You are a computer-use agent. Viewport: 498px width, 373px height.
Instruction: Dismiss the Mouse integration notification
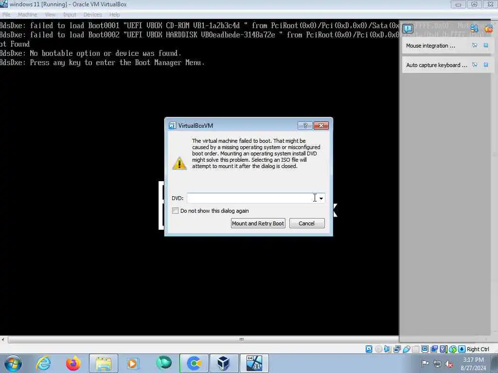(486, 45)
